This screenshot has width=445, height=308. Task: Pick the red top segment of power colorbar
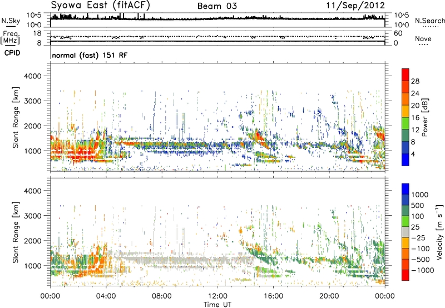tap(406, 74)
